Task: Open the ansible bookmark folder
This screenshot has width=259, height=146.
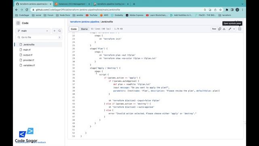Action: tap(78, 15)
